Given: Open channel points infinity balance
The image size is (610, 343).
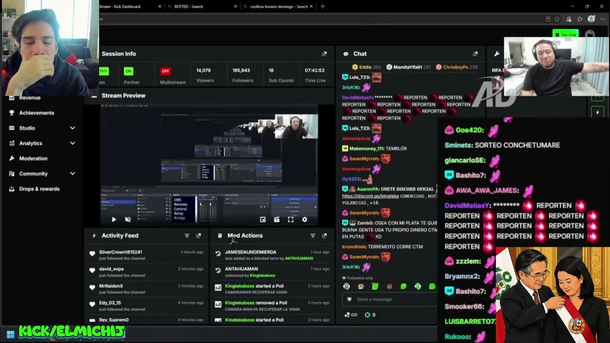Looking at the screenshot, I should click(x=350, y=314).
